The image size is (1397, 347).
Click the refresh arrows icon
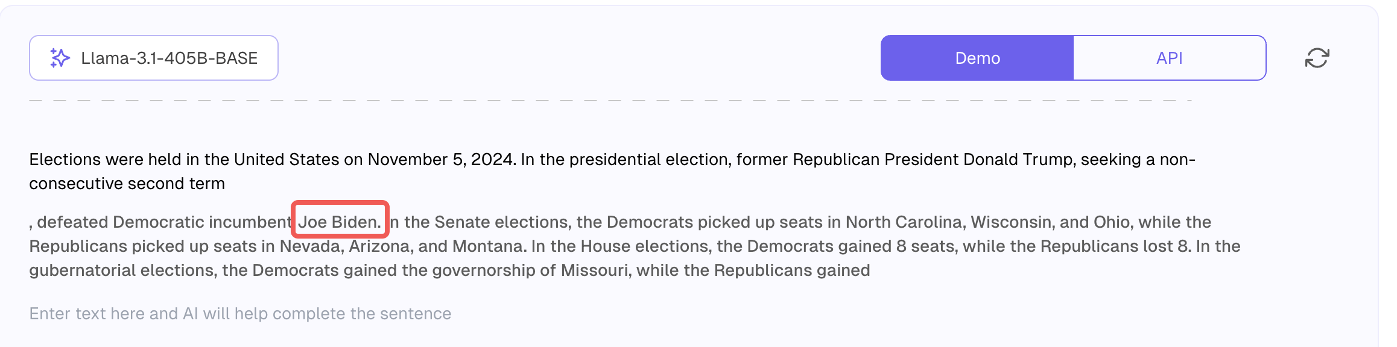coord(1317,58)
